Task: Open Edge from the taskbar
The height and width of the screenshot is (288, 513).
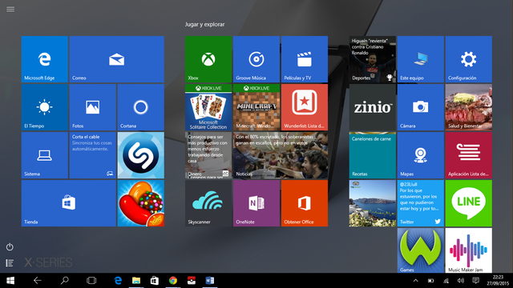Action: click(x=118, y=281)
